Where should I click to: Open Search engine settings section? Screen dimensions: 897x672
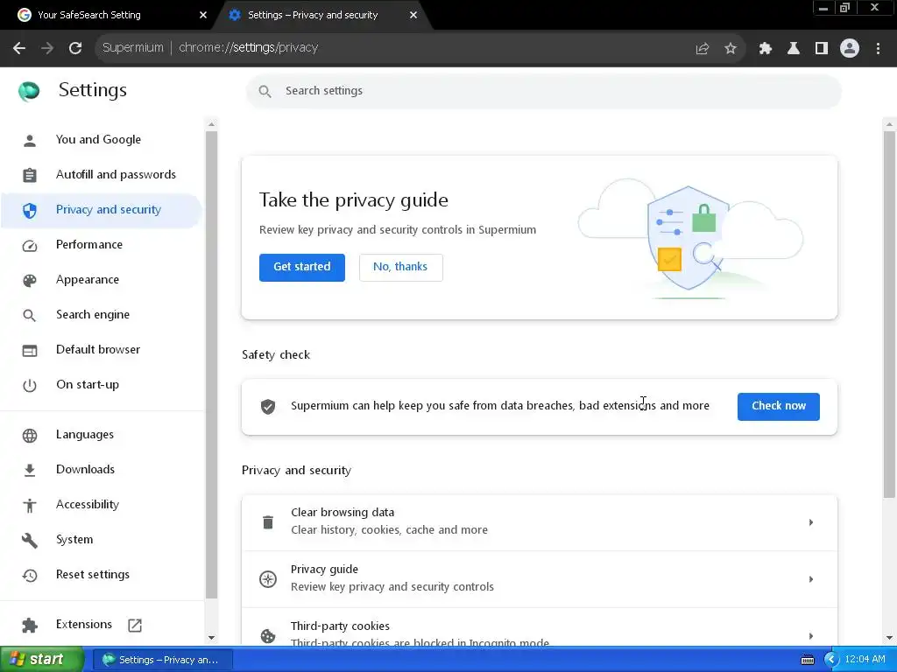pyautogui.click(x=102, y=315)
